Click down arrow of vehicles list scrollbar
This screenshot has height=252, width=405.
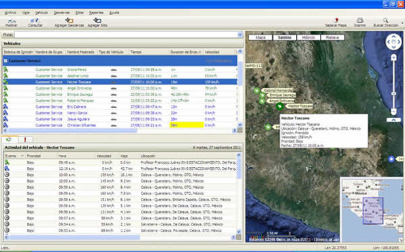click(x=240, y=124)
